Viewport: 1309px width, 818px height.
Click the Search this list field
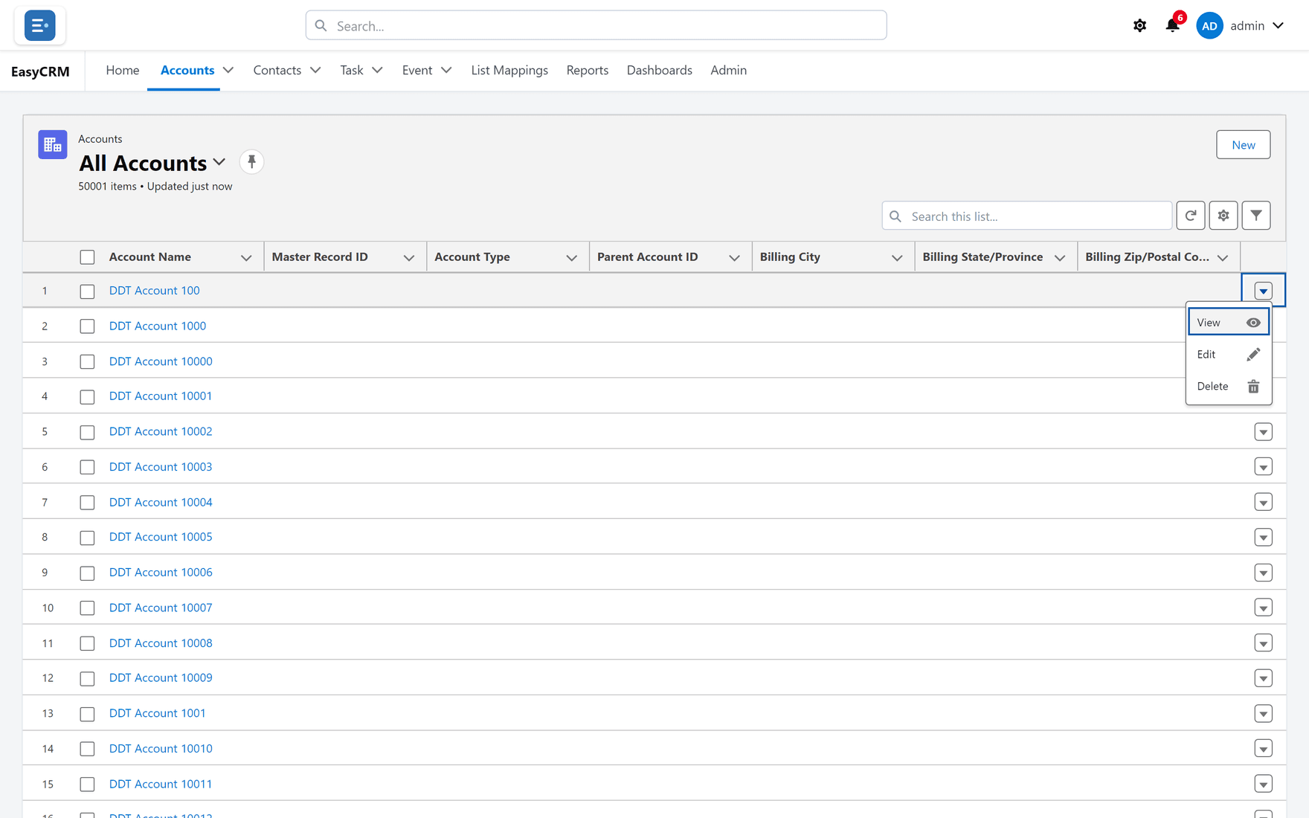pyautogui.click(x=1026, y=216)
